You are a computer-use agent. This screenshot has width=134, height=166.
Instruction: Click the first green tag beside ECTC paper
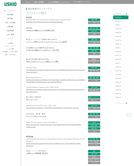94,20
